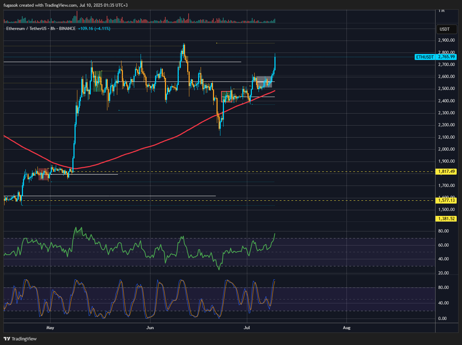Select the green rectangle drawing on mid-May candles
The image size is (462, 345).
tap(97, 81)
